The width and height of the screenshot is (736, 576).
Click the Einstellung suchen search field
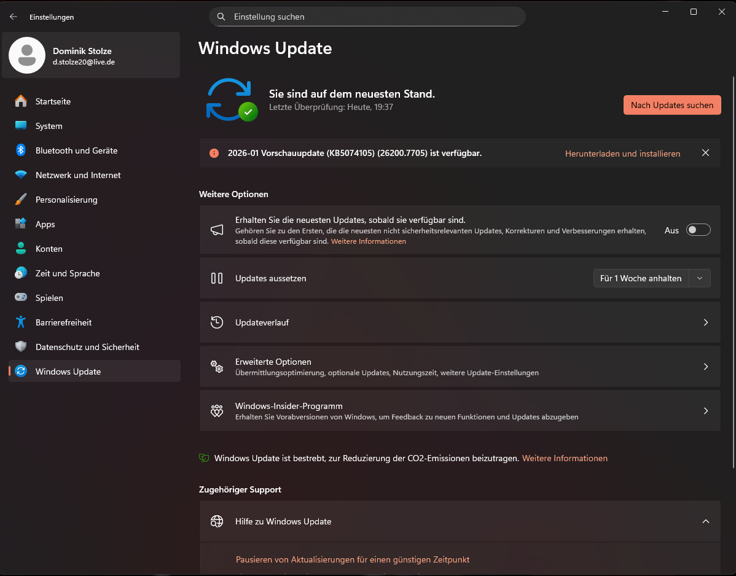point(367,17)
